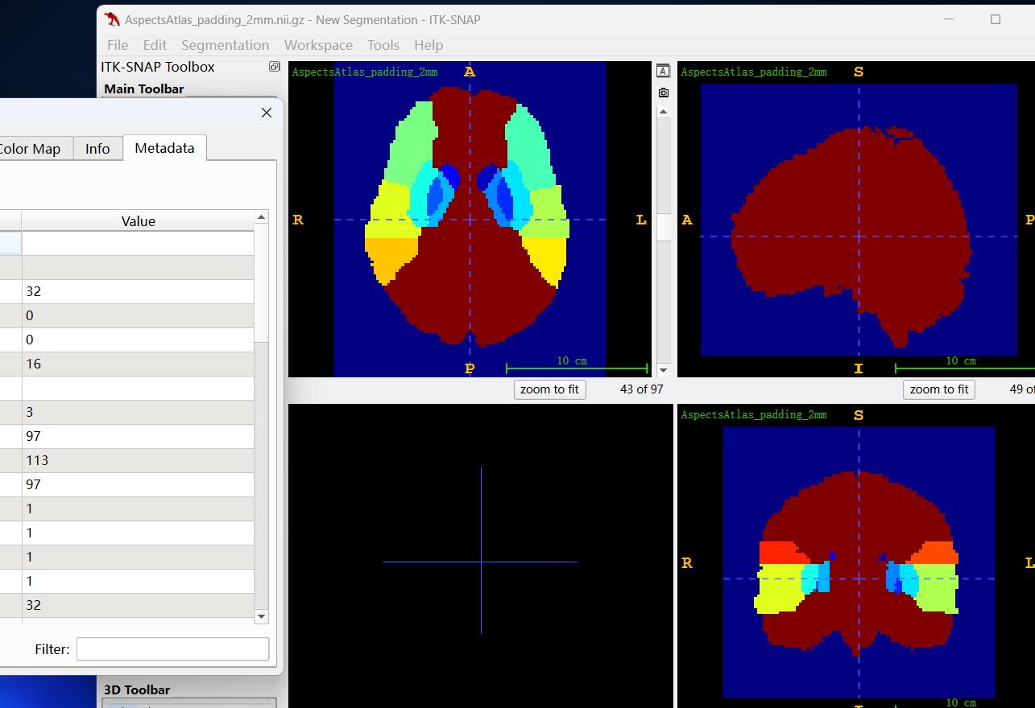Image resolution: width=1035 pixels, height=708 pixels.
Task: Click AspectsAtlas_padding_2mm label in coronal view
Action: [754, 414]
